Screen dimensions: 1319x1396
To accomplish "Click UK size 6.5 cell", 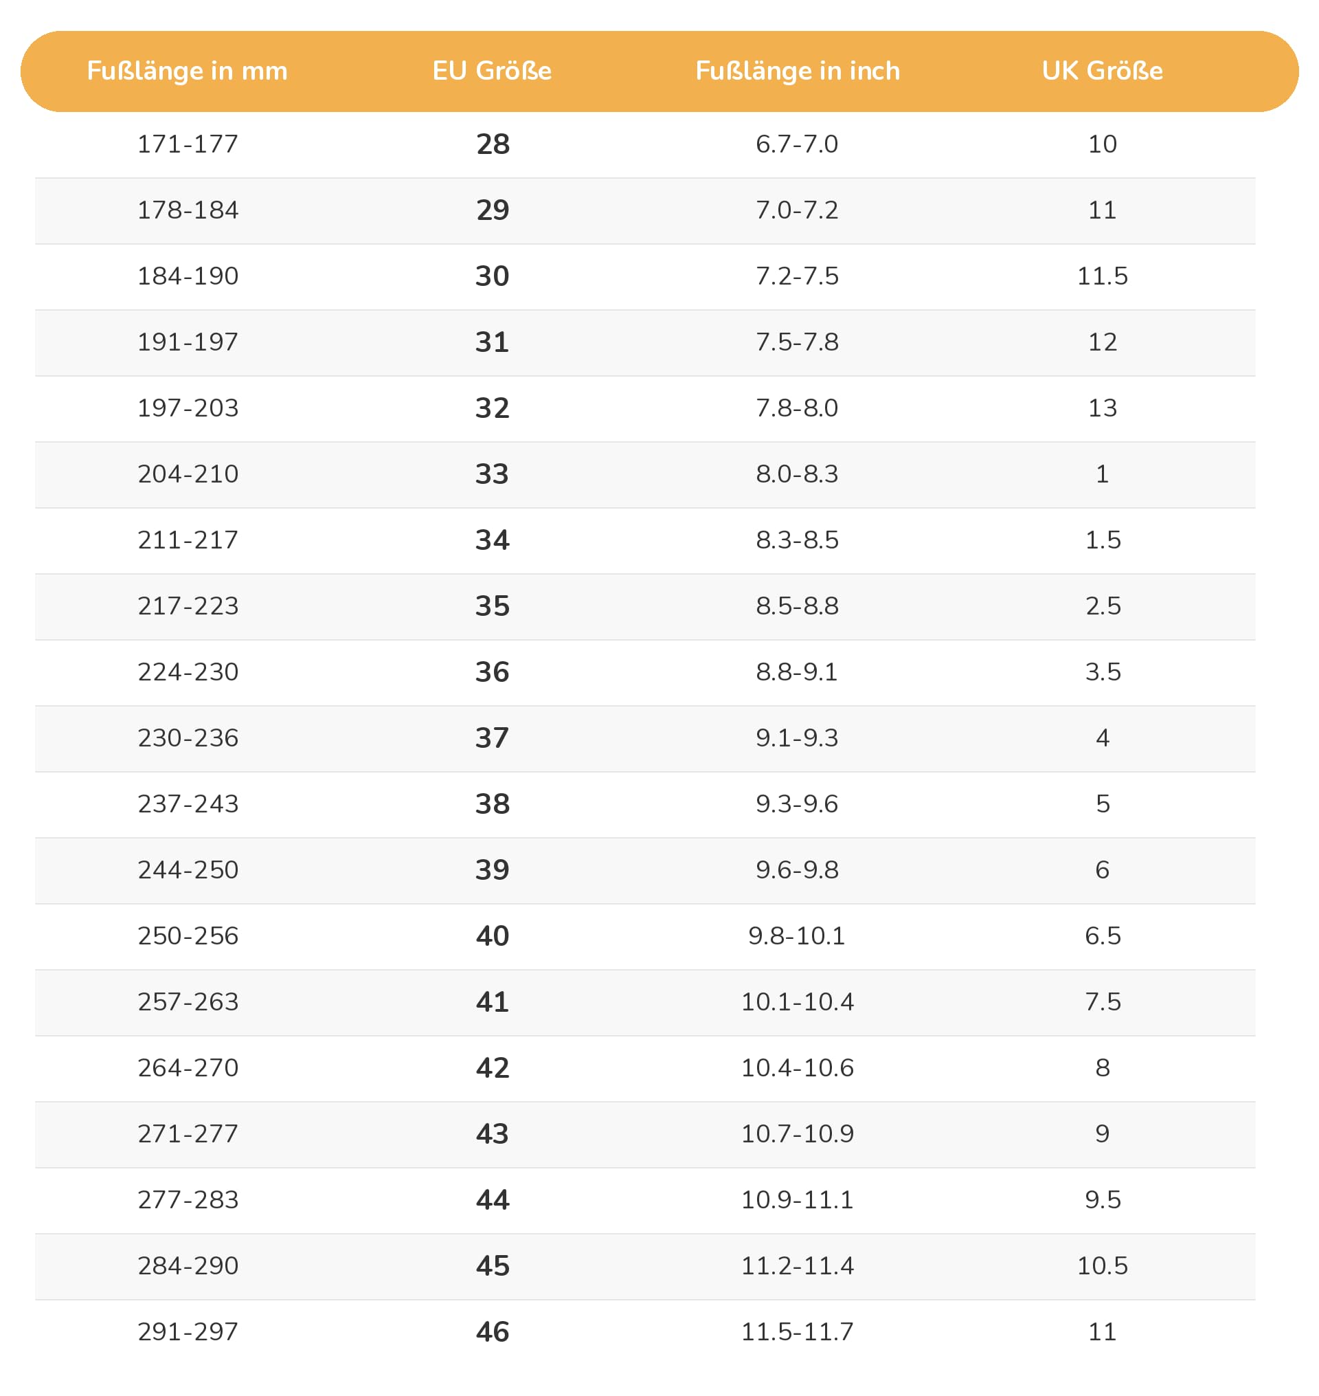I will pyautogui.click(x=1103, y=935).
